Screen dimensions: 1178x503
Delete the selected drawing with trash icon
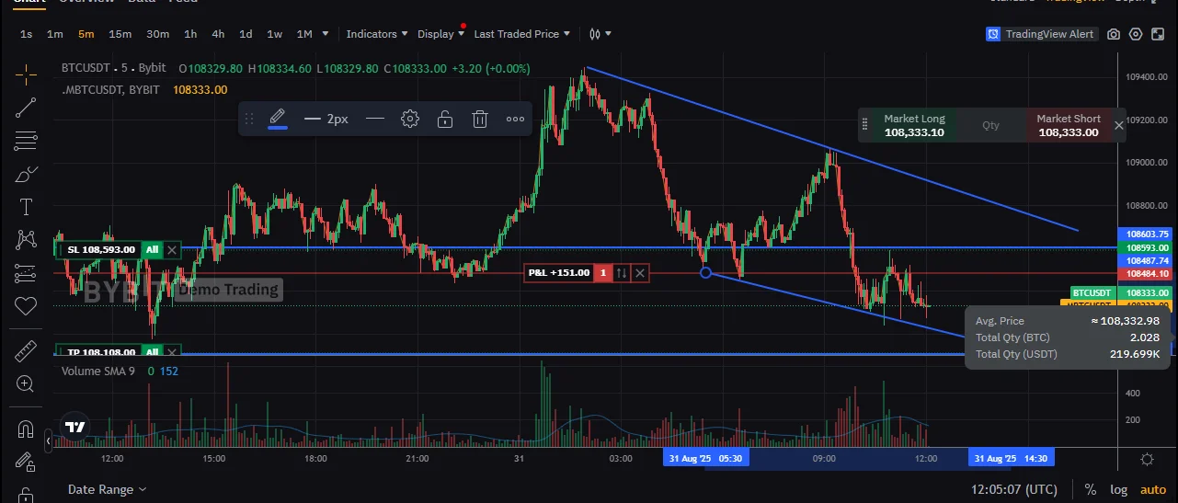pos(479,119)
